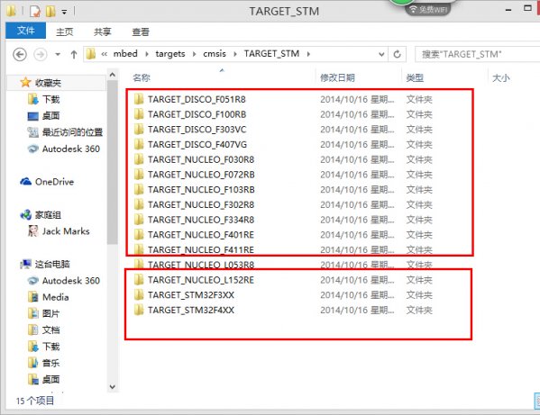
Task: Select folder icon of TARGET_DISCO_F100RB
Action: click(139, 114)
